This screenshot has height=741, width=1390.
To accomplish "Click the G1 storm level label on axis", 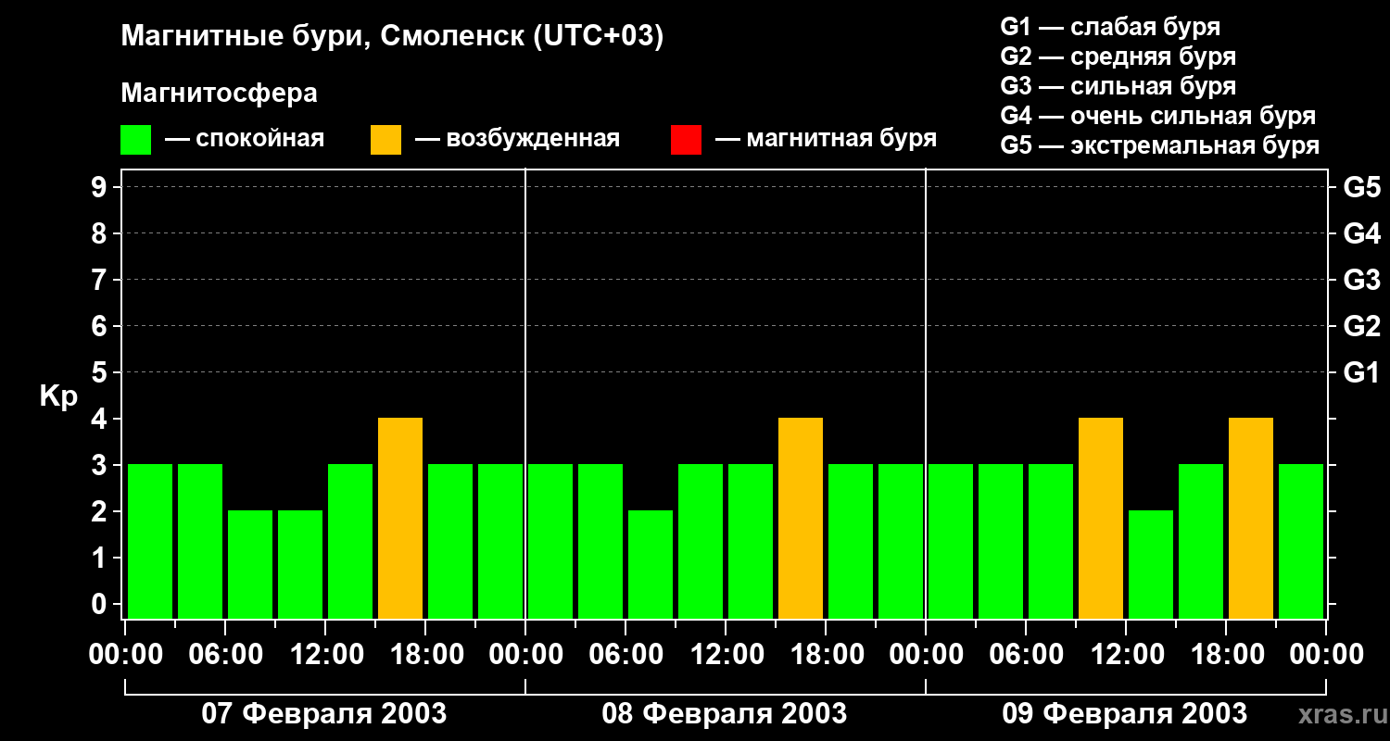I will coord(1361,372).
